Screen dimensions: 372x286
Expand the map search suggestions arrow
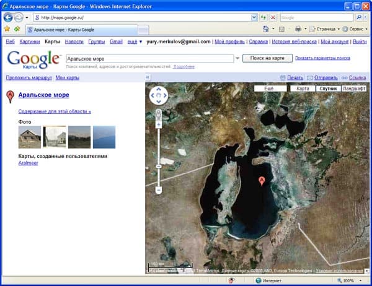point(237,58)
